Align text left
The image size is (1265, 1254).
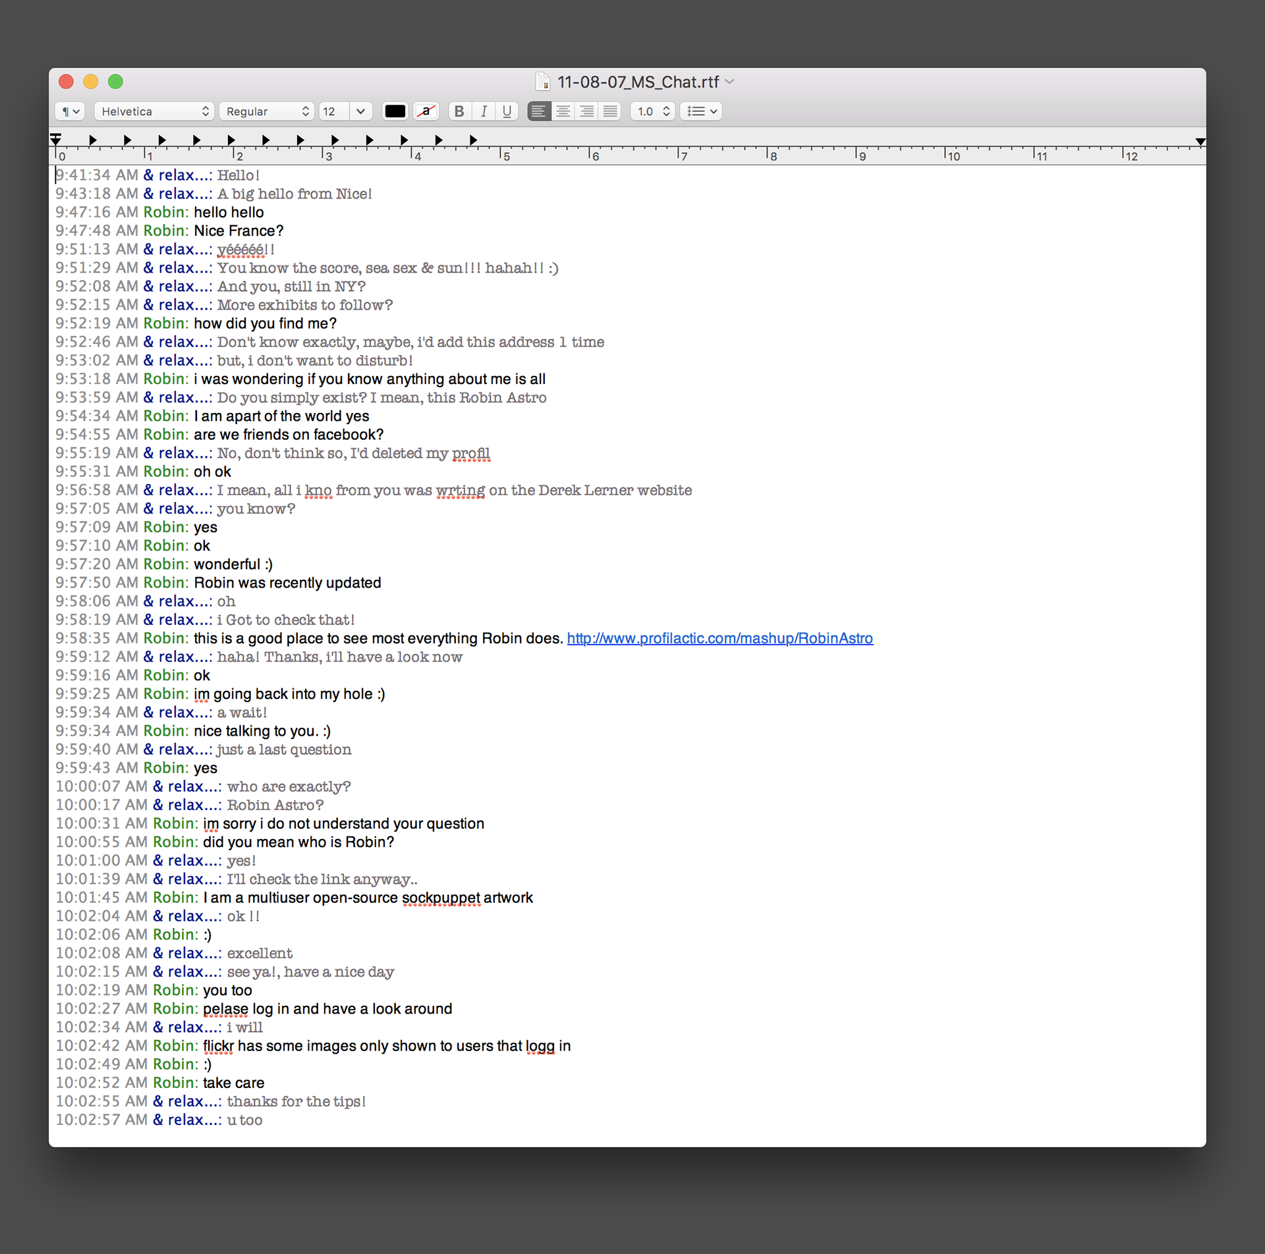[x=539, y=111]
